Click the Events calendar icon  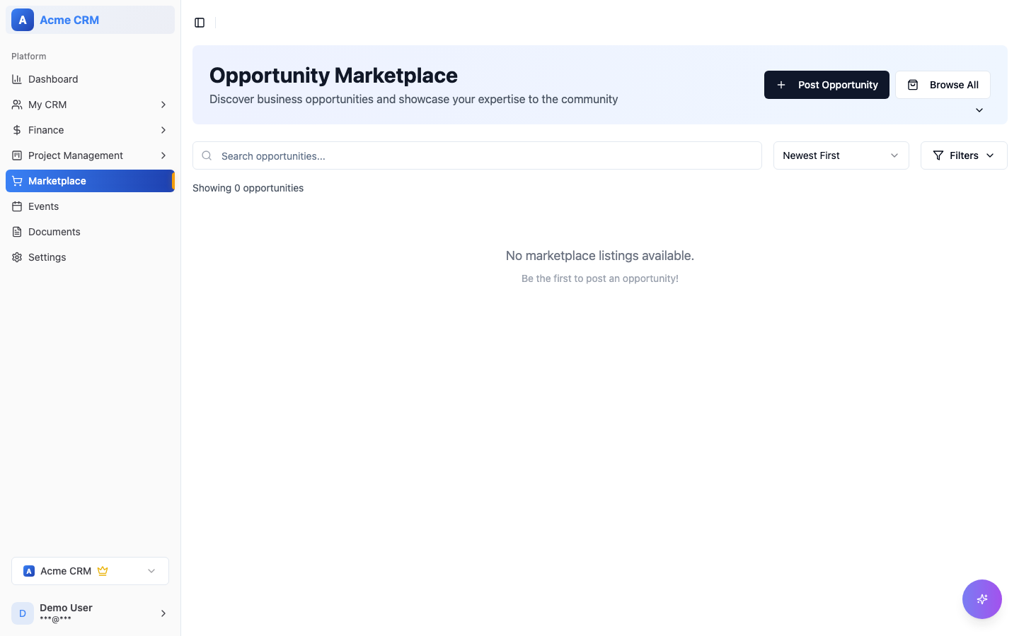click(x=17, y=206)
